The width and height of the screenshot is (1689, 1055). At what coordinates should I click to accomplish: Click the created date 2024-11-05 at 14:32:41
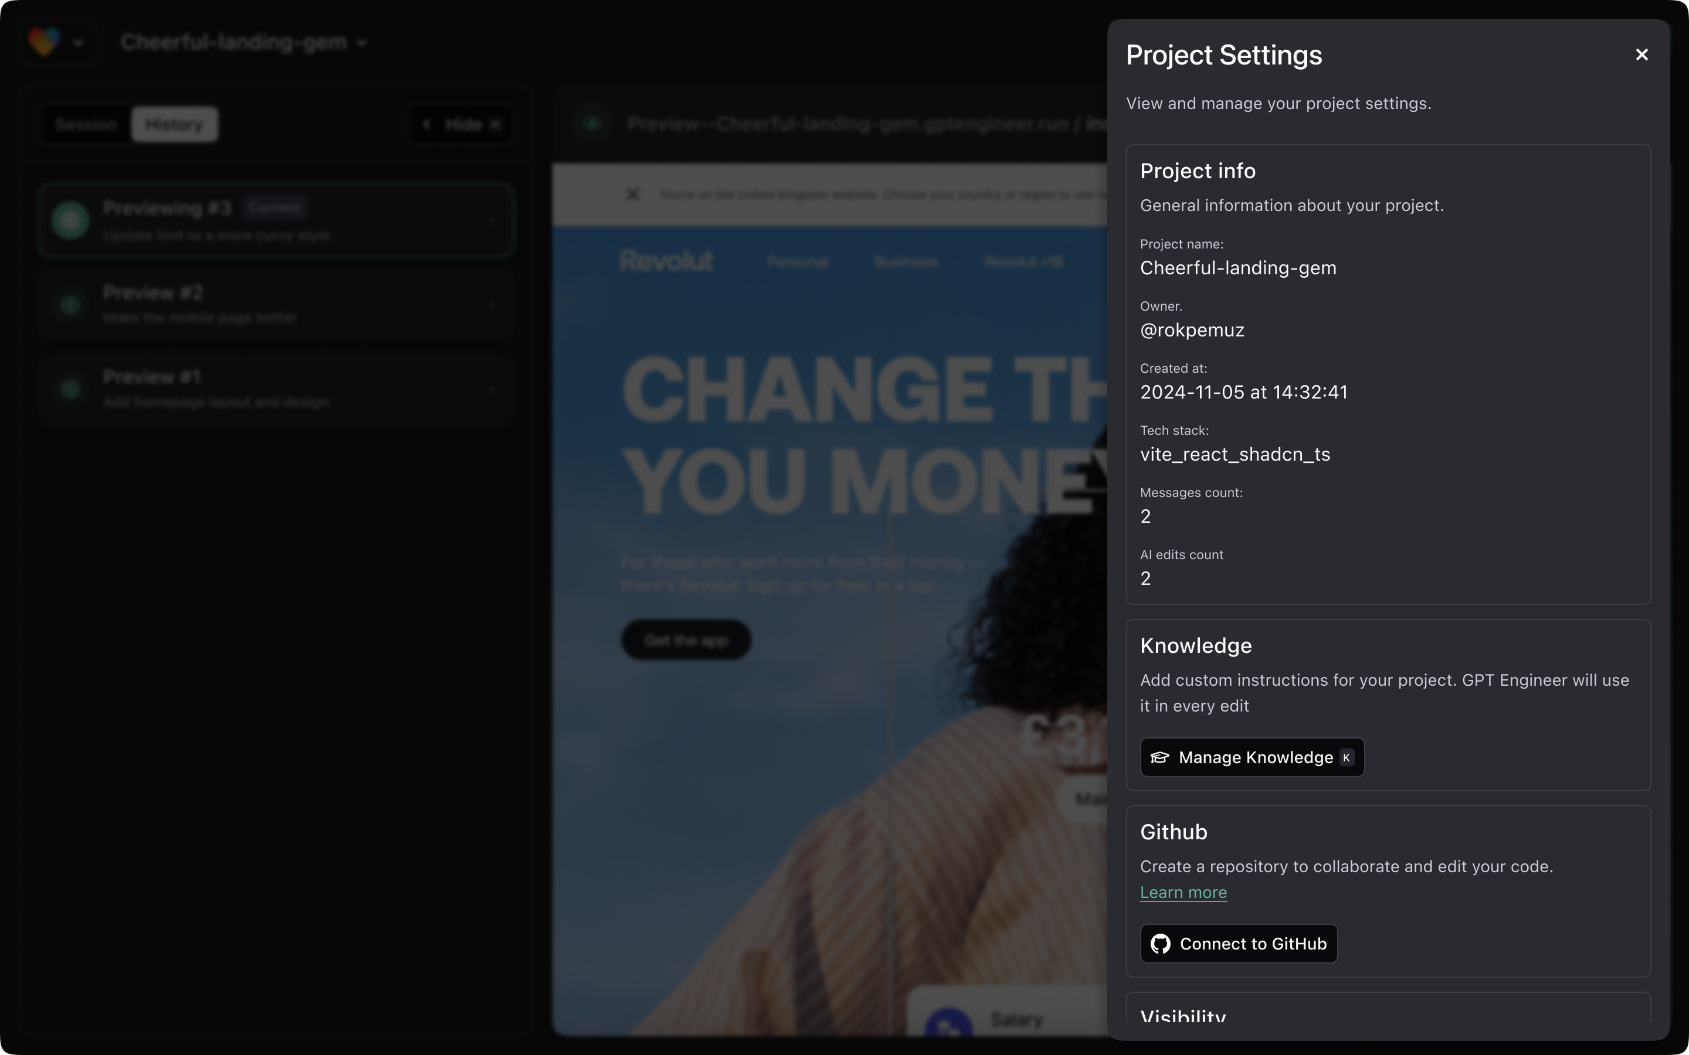click(x=1244, y=392)
